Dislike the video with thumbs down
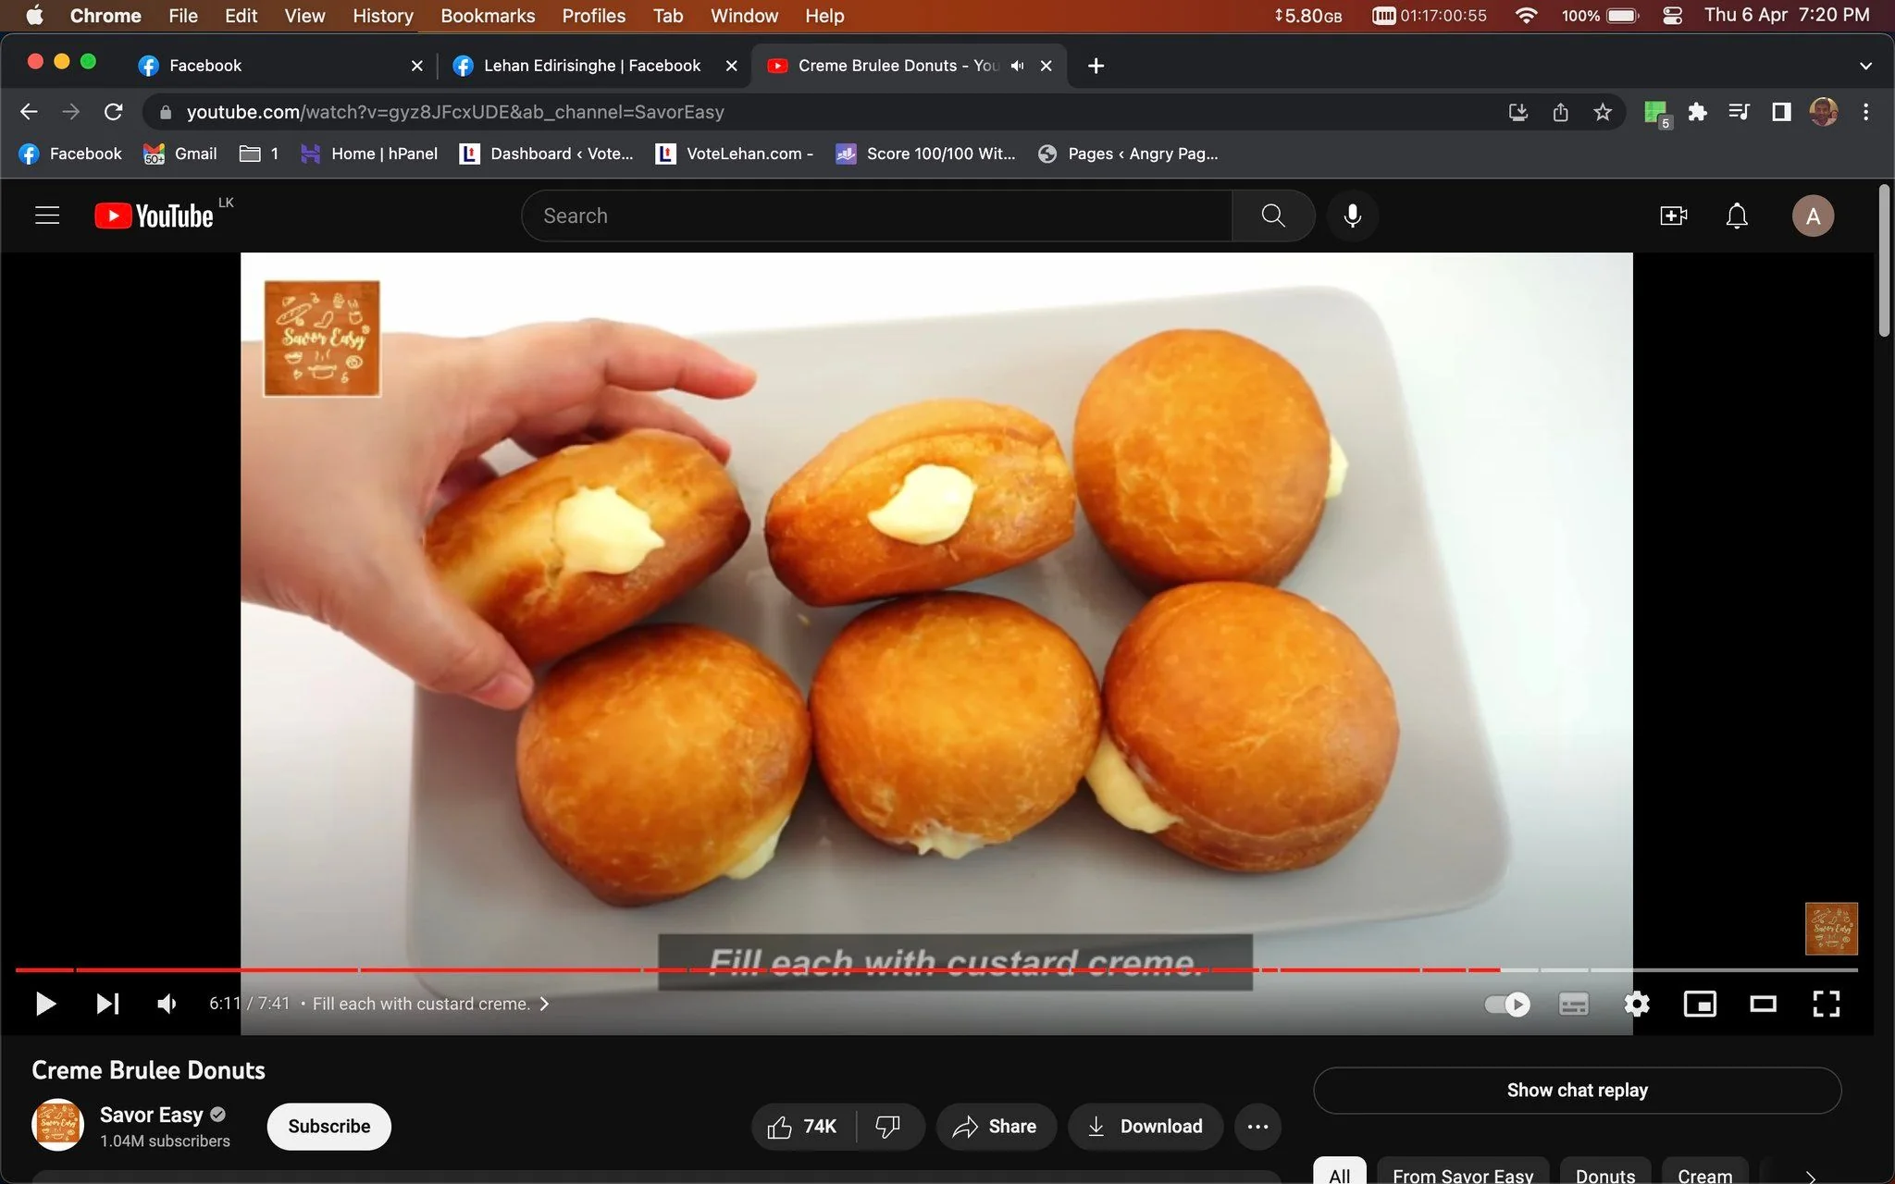 coord(887,1126)
